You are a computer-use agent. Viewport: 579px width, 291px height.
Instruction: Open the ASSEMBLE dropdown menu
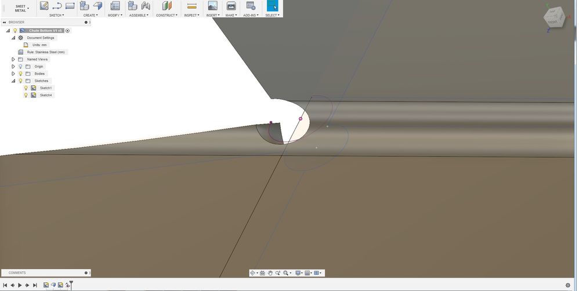tap(139, 15)
